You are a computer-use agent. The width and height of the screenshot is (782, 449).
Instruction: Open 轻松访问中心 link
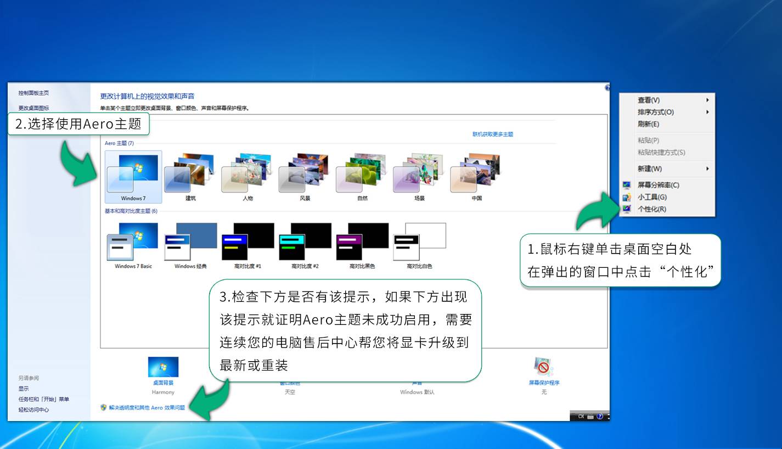point(33,409)
